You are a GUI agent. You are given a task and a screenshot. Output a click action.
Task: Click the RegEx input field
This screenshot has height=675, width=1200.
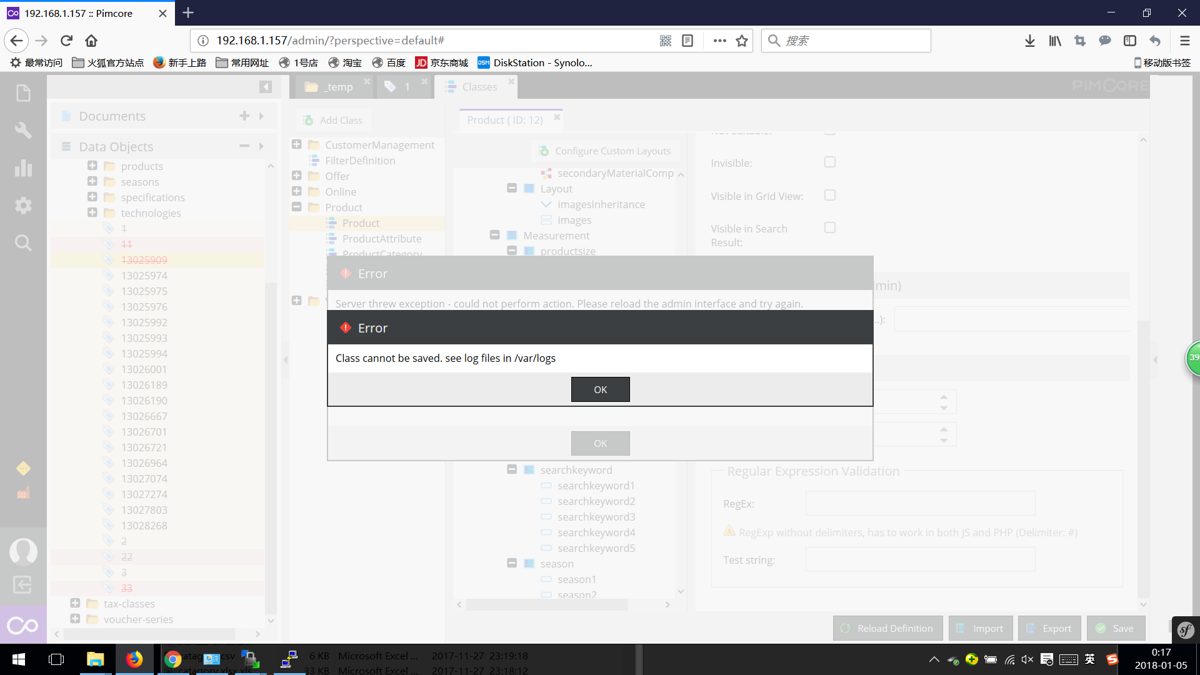pos(920,503)
